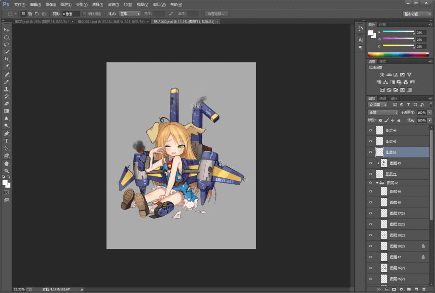Add a Brightness/Contrast adjustment

(382, 75)
